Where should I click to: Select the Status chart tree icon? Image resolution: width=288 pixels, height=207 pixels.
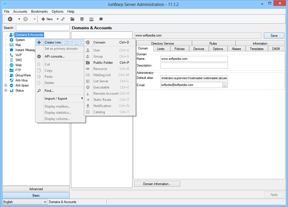pyautogui.click(x=12, y=90)
